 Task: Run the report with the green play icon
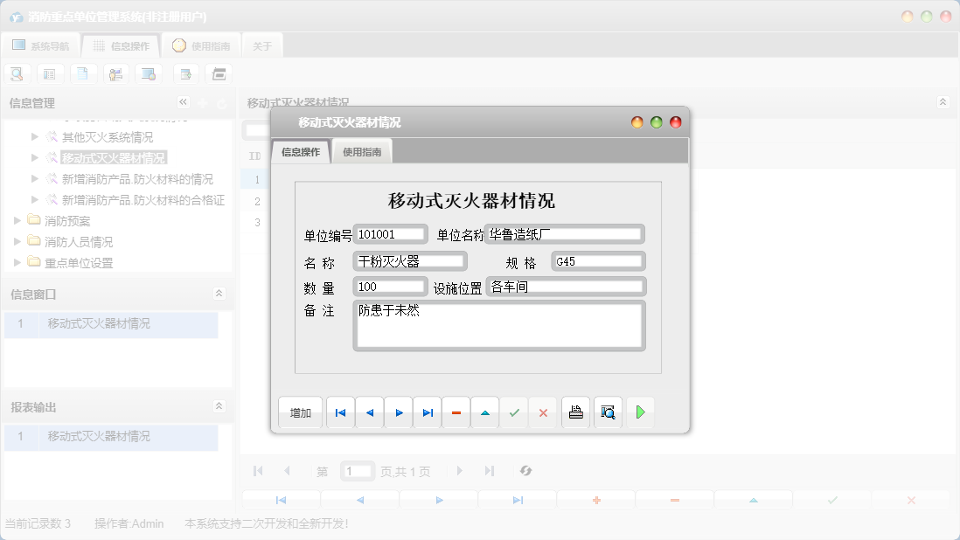(640, 412)
